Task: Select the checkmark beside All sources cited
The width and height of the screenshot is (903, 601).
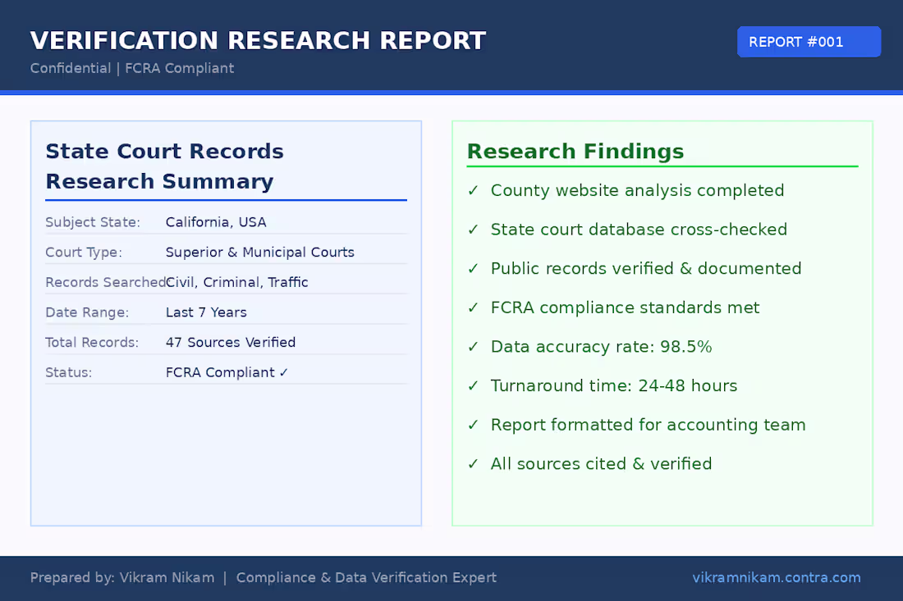Action: (x=473, y=464)
